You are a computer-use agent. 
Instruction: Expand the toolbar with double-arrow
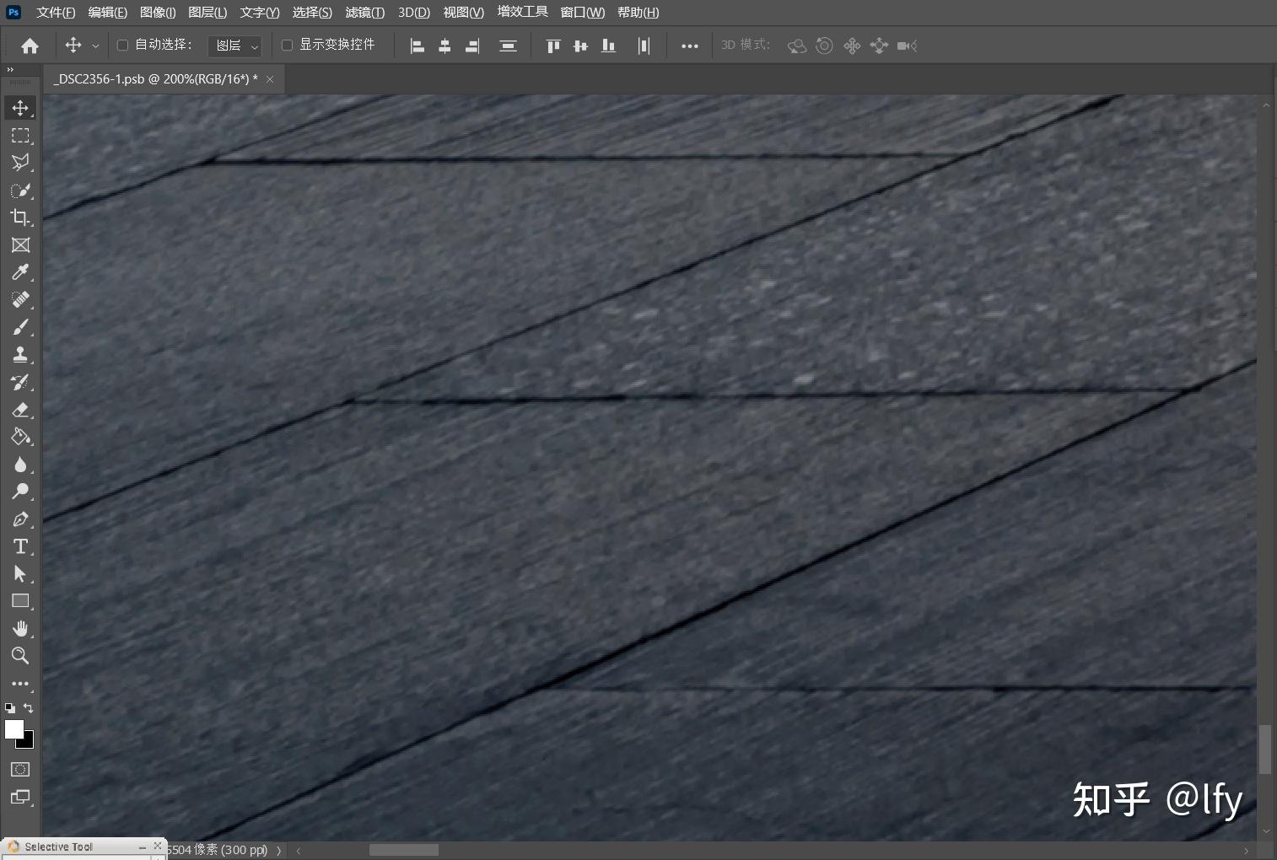(x=10, y=70)
